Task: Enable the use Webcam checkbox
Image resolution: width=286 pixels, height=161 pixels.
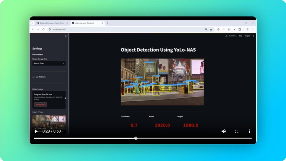Action: pos(34,77)
